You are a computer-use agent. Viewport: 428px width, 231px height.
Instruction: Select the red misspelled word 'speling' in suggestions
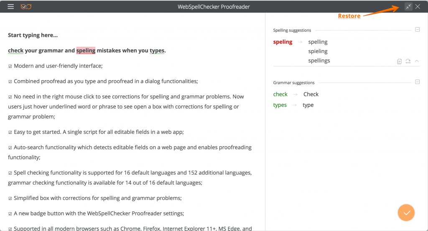(283, 42)
